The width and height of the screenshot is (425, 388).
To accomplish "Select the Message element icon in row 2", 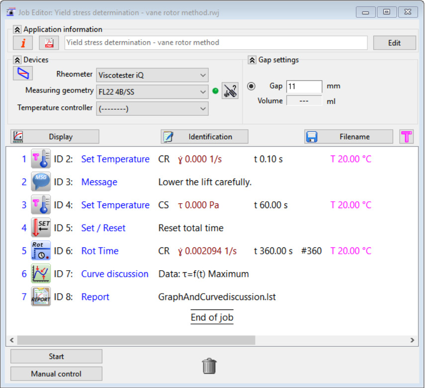I will click(x=41, y=182).
